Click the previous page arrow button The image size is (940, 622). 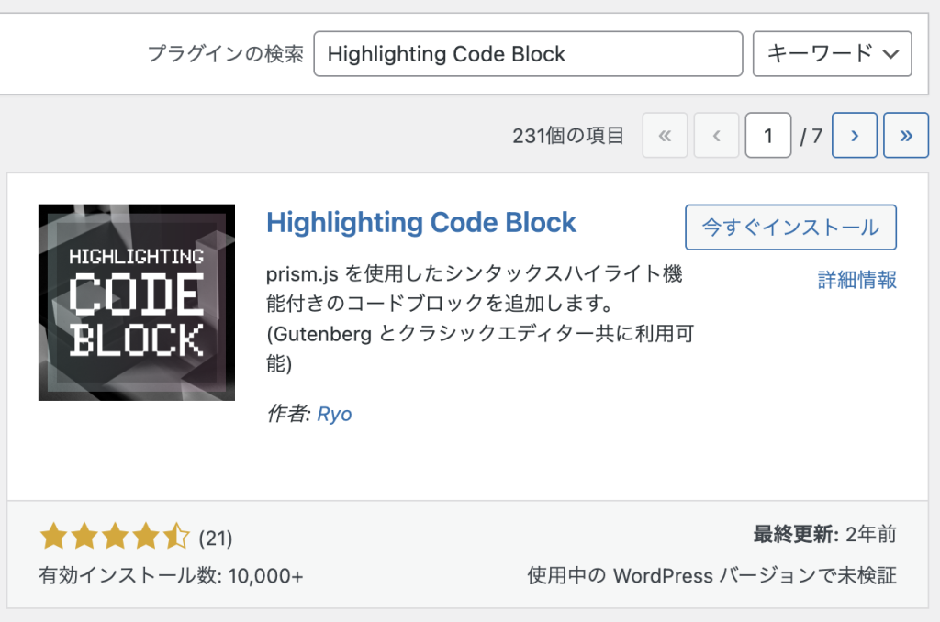(x=716, y=136)
